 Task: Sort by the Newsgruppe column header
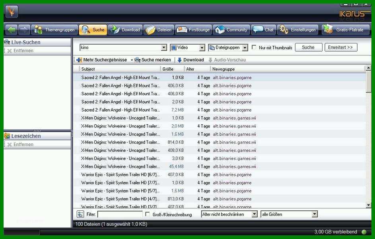(x=288, y=69)
